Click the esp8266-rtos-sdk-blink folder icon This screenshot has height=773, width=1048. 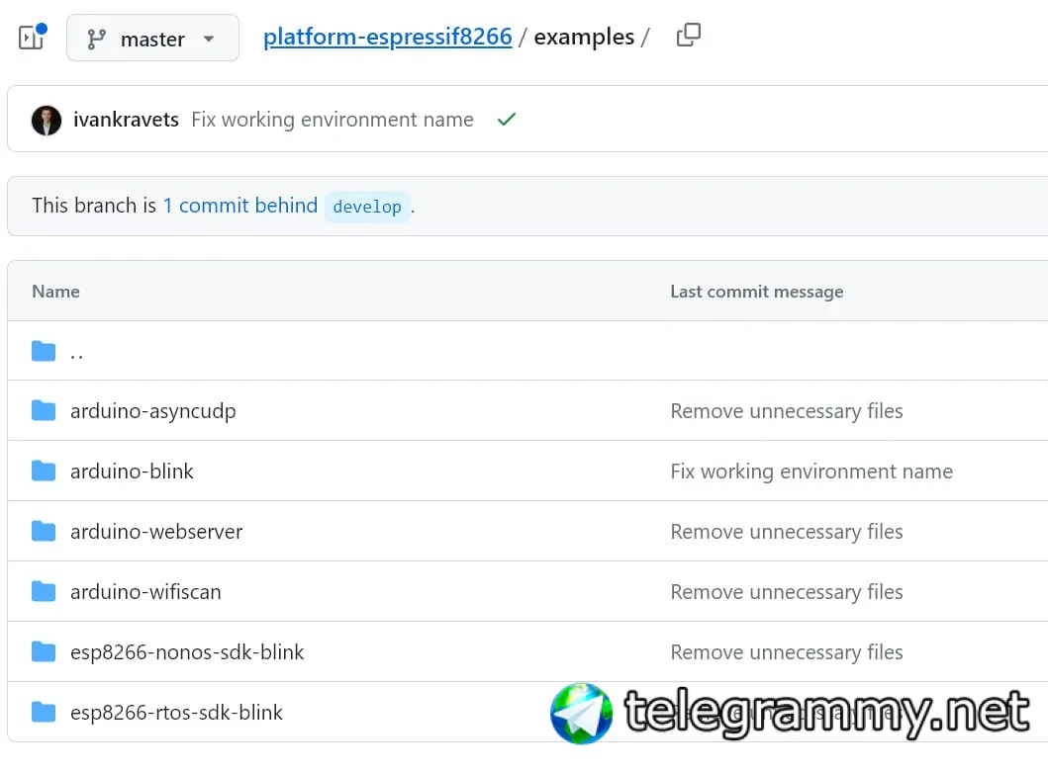point(44,713)
